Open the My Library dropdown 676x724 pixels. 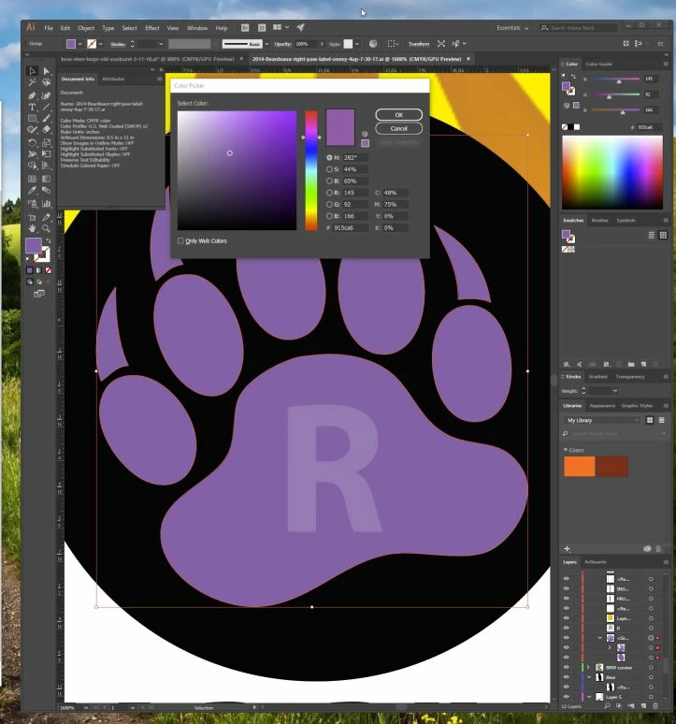pos(602,420)
